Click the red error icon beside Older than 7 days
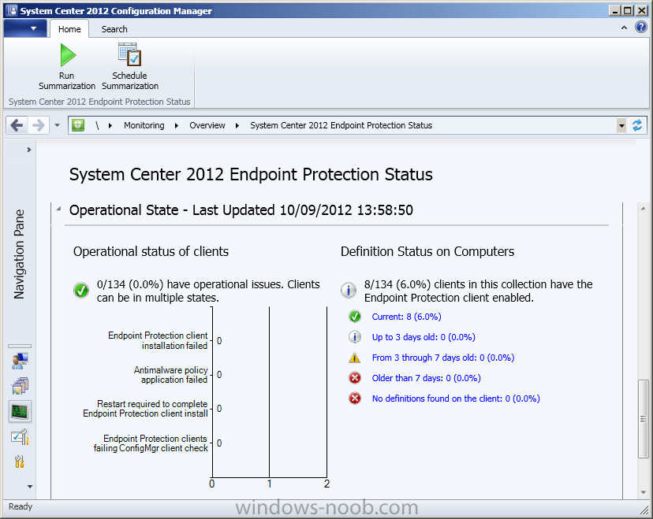The image size is (653, 519). [x=355, y=378]
